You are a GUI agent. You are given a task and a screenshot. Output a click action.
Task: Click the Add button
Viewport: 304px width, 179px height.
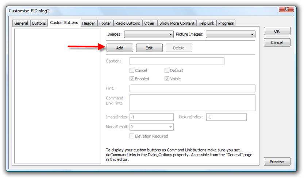click(x=120, y=48)
